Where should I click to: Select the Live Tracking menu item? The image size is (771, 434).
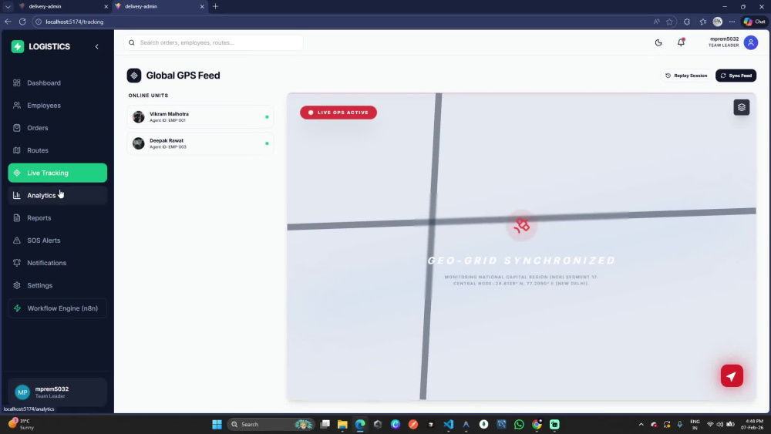pyautogui.click(x=58, y=173)
